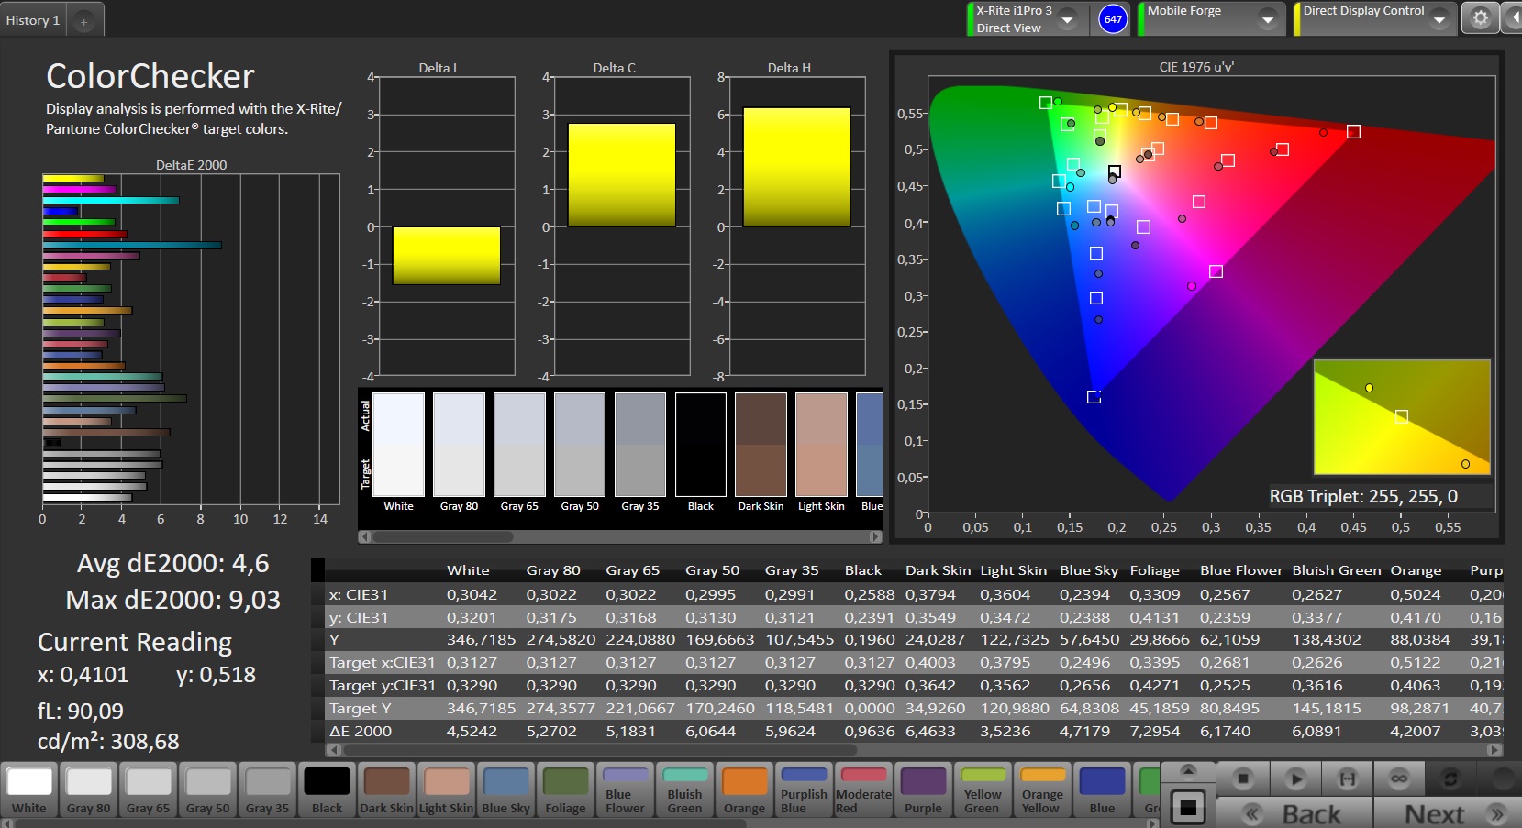The height and width of the screenshot is (828, 1522).
Task: Click the cd/m²: 308,68 luminance reading
Action: 108,742
